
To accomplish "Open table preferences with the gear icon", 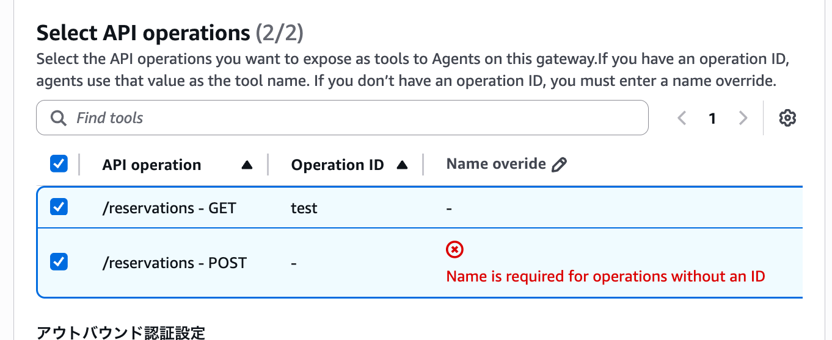I will 787,118.
